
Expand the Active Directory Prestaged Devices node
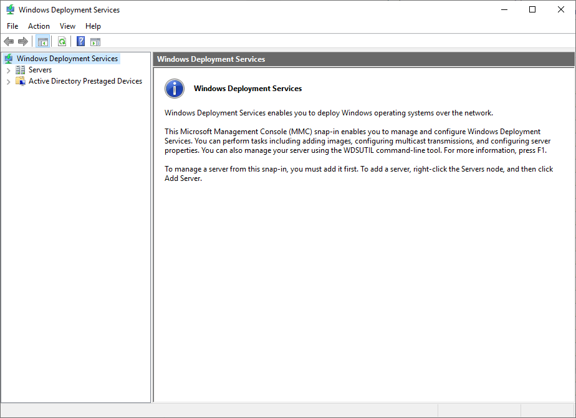point(8,81)
